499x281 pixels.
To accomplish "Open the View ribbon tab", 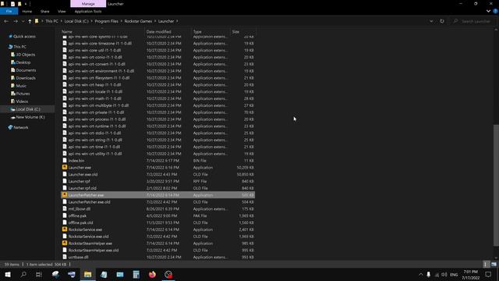I will [62, 11].
